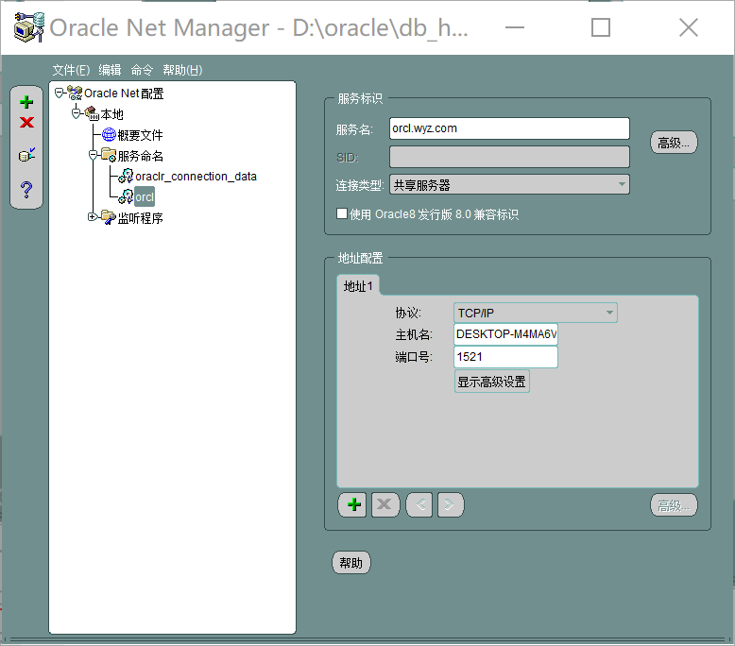Click the 本地 node icon in tree
The height and width of the screenshot is (646, 735).
pyautogui.click(x=92, y=114)
